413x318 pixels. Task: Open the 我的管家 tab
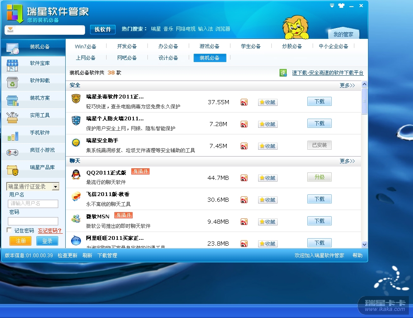pos(343,34)
